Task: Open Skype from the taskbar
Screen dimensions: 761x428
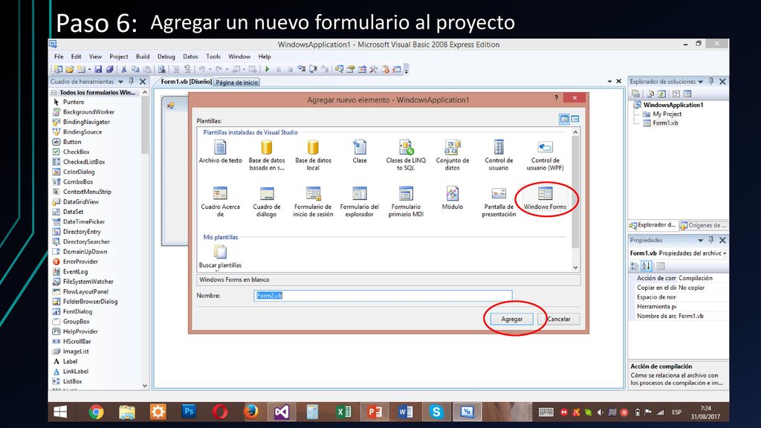Action: point(435,412)
